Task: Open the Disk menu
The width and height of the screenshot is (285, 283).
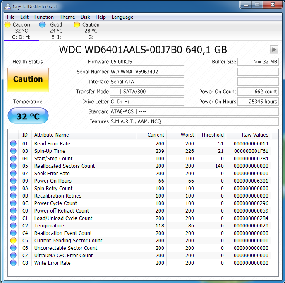Action: (x=85, y=17)
